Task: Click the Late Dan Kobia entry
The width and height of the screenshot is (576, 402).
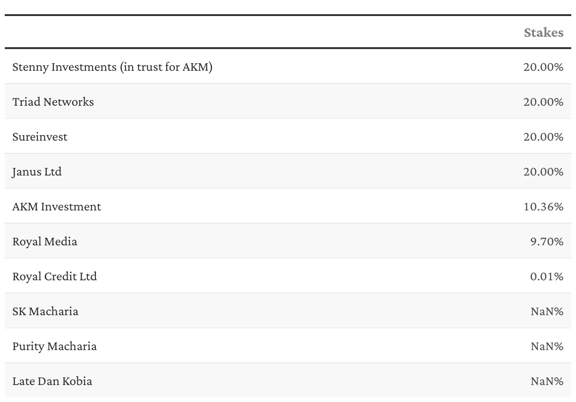Action: click(x=52, y=381)
